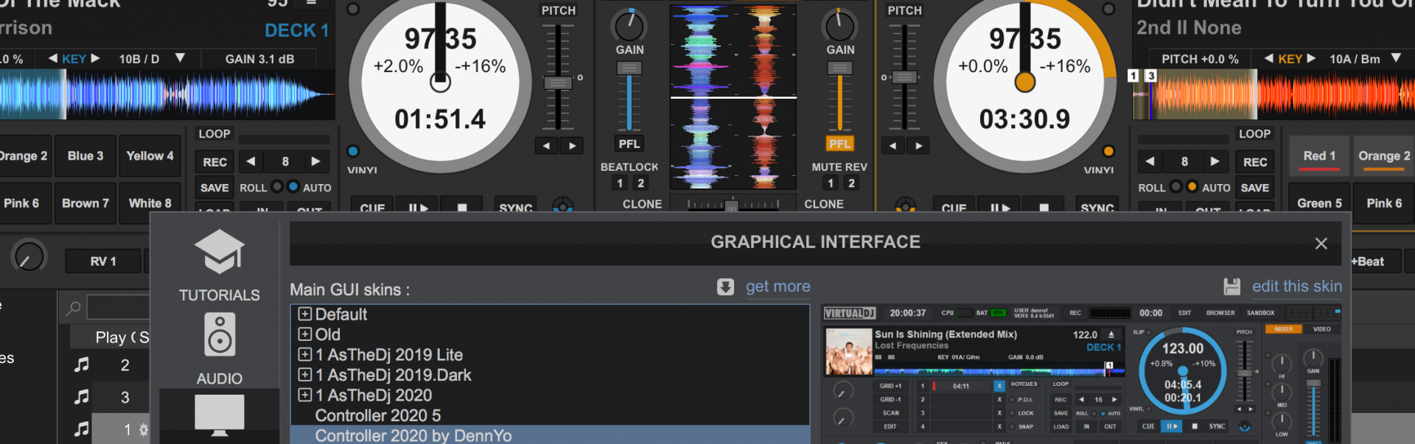The height and width of the screenshot is (444, 1415).
Task: Click right-deck pitch bend left arrow
Action: 892,146
